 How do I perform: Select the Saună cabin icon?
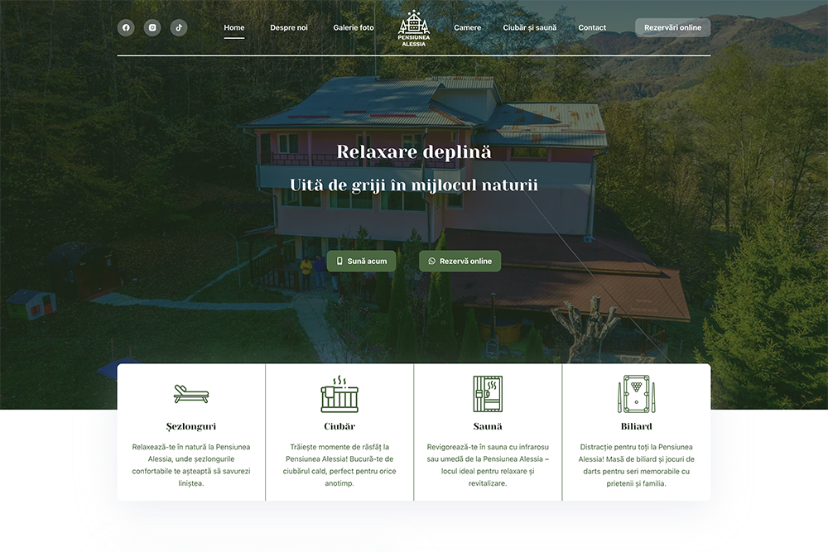tap(488, 392)
